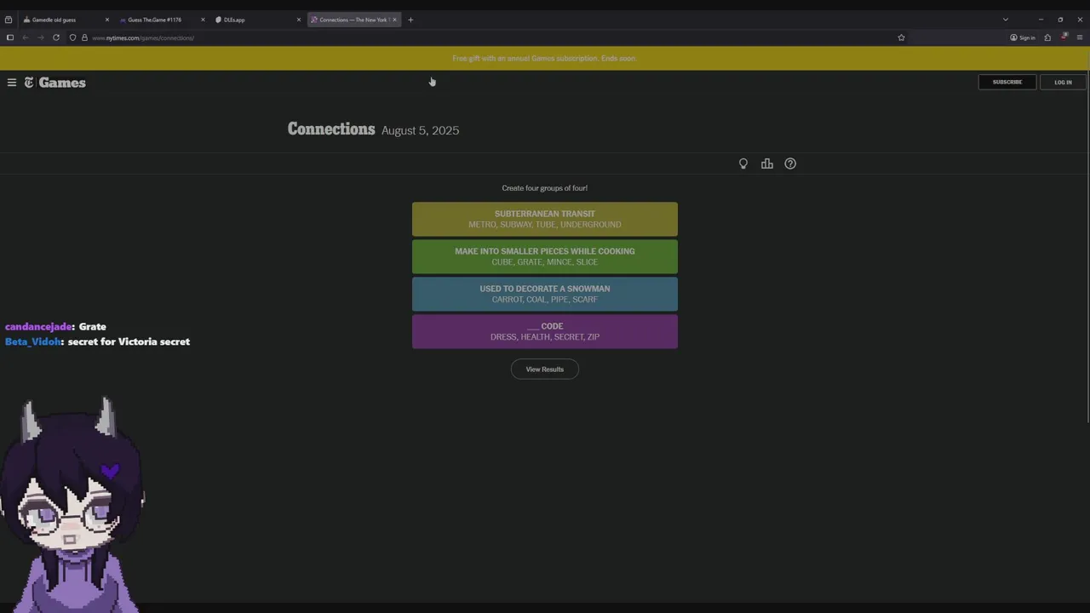Open a new tab with the plus icon
The image size is (1090, 613).
point(410,20)
